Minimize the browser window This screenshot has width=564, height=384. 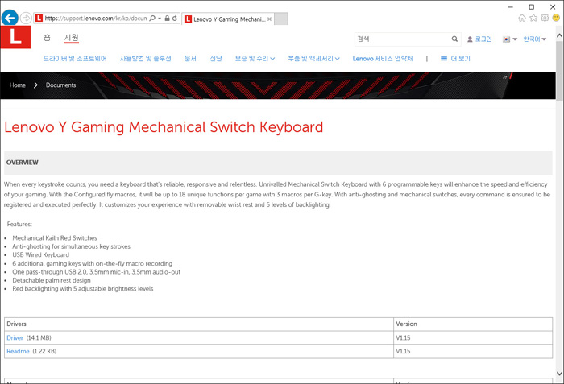[x=510, y=6]
